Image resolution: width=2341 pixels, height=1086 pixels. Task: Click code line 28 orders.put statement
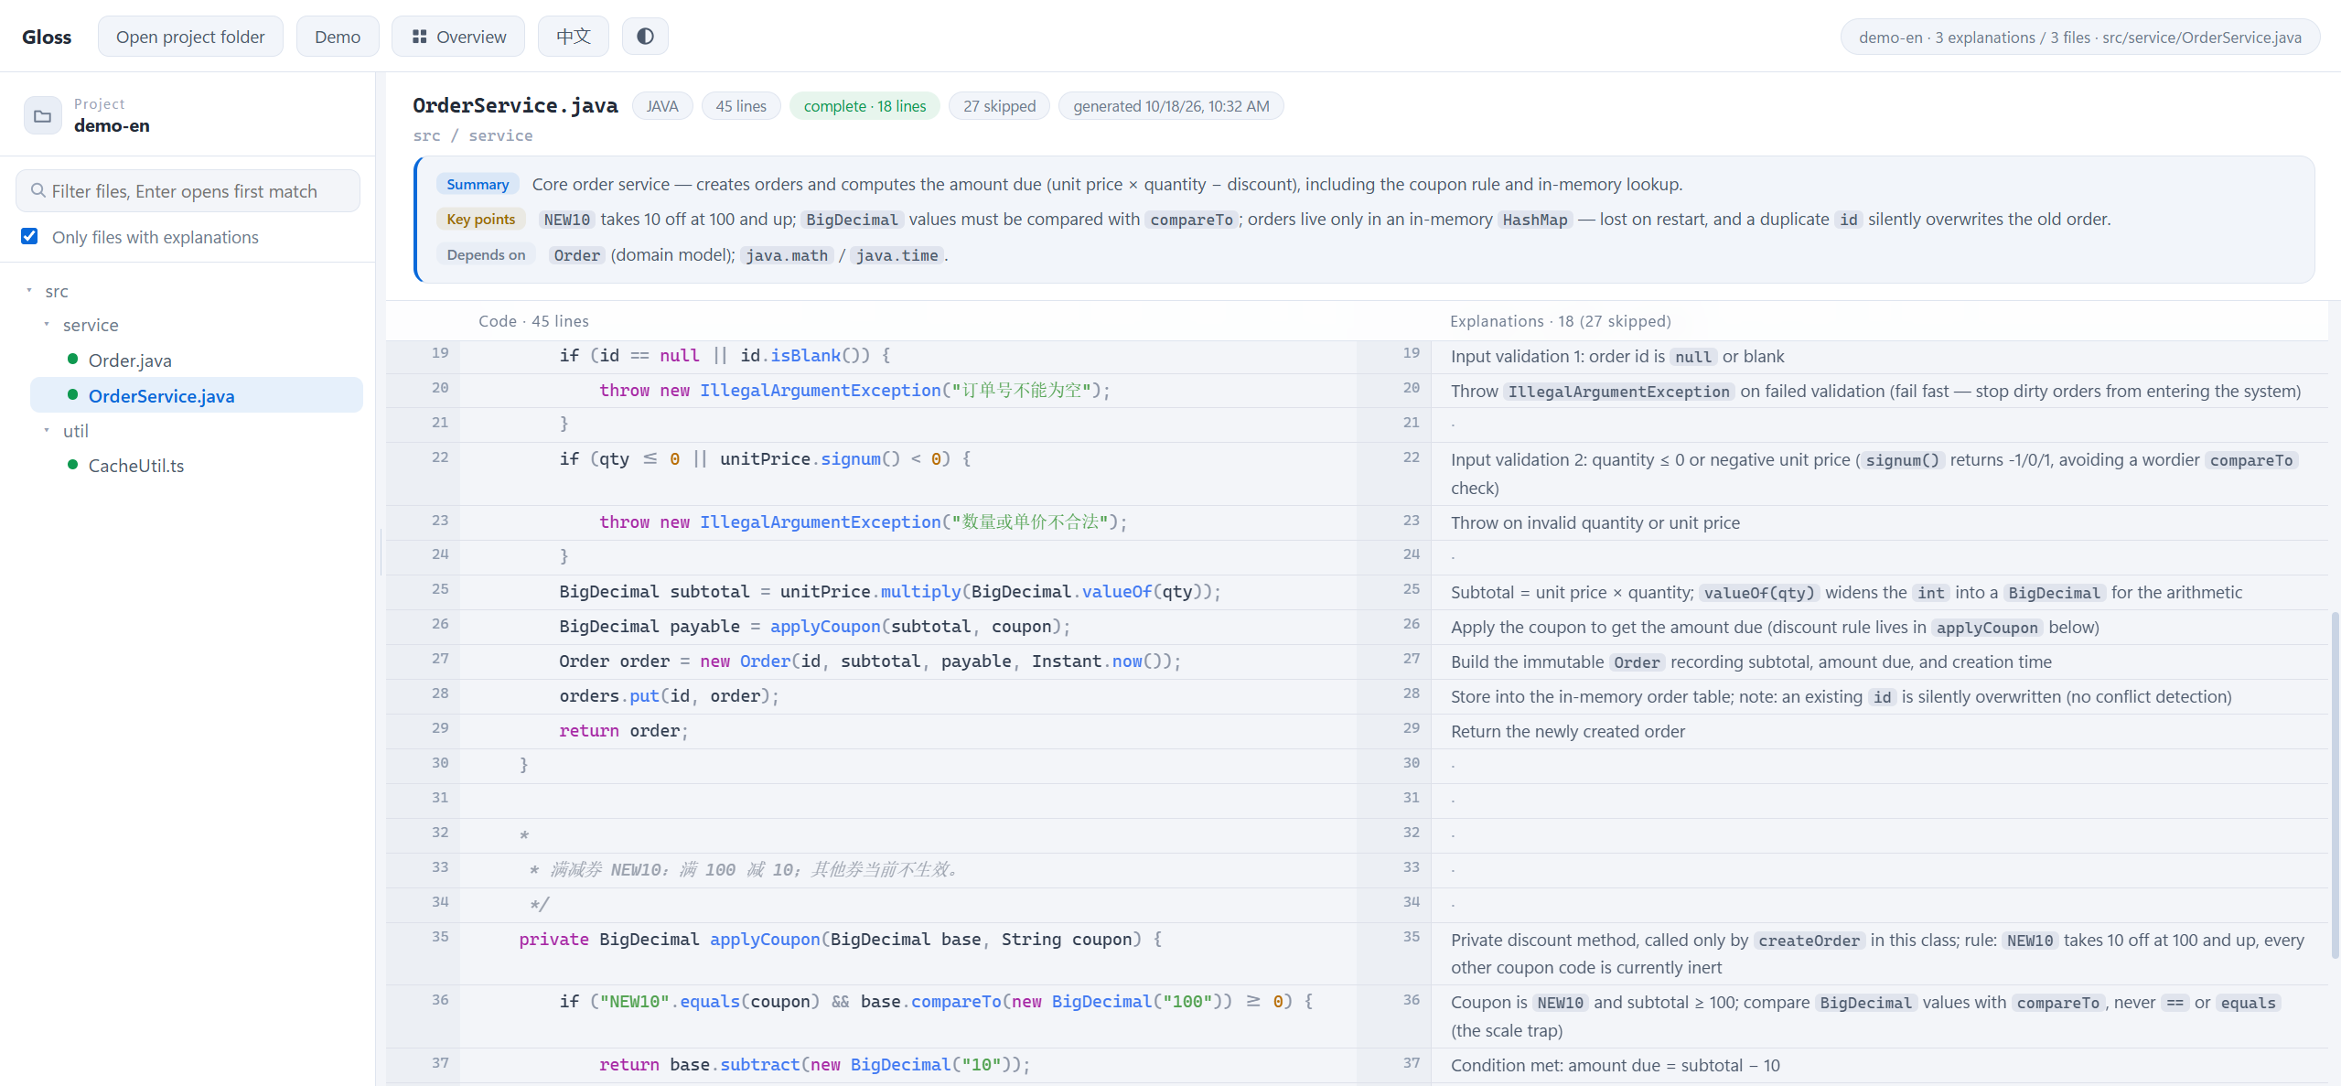pos(669,696)
